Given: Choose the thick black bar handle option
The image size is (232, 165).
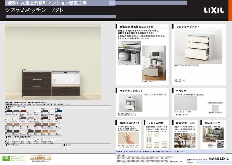Looking at the screenshot, I should pyautogui.click(x=37, y=140).
